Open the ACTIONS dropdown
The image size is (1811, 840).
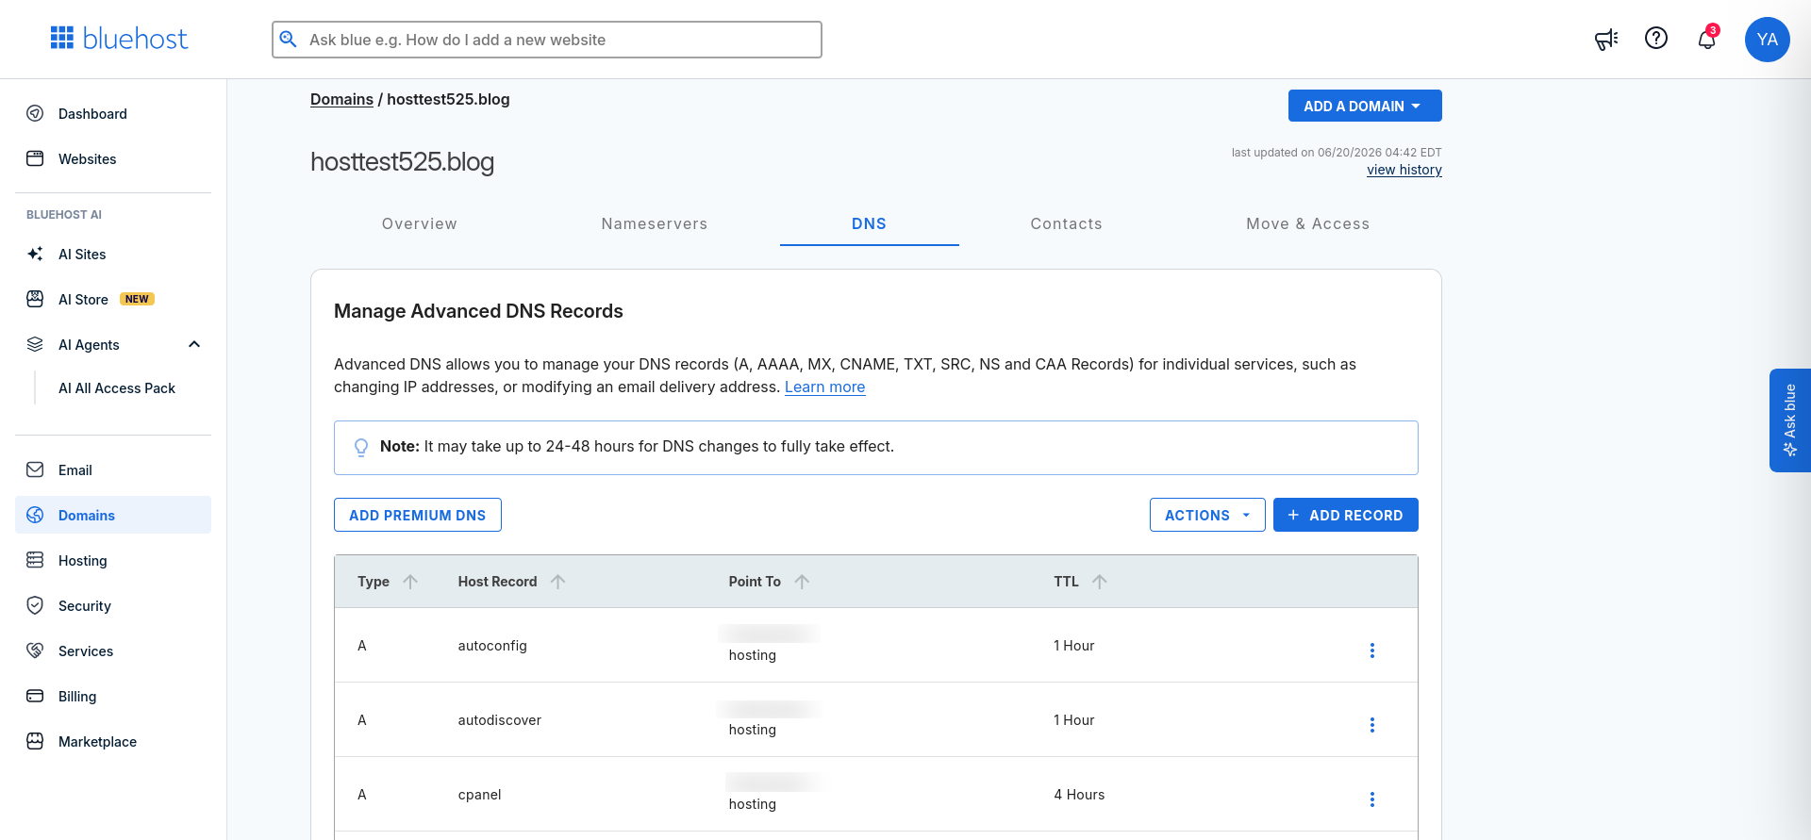(x=1207, y=515)
